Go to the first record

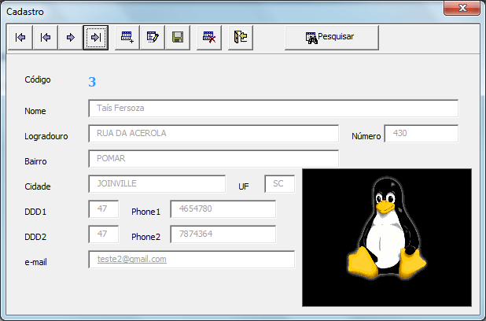click(20, 37)
